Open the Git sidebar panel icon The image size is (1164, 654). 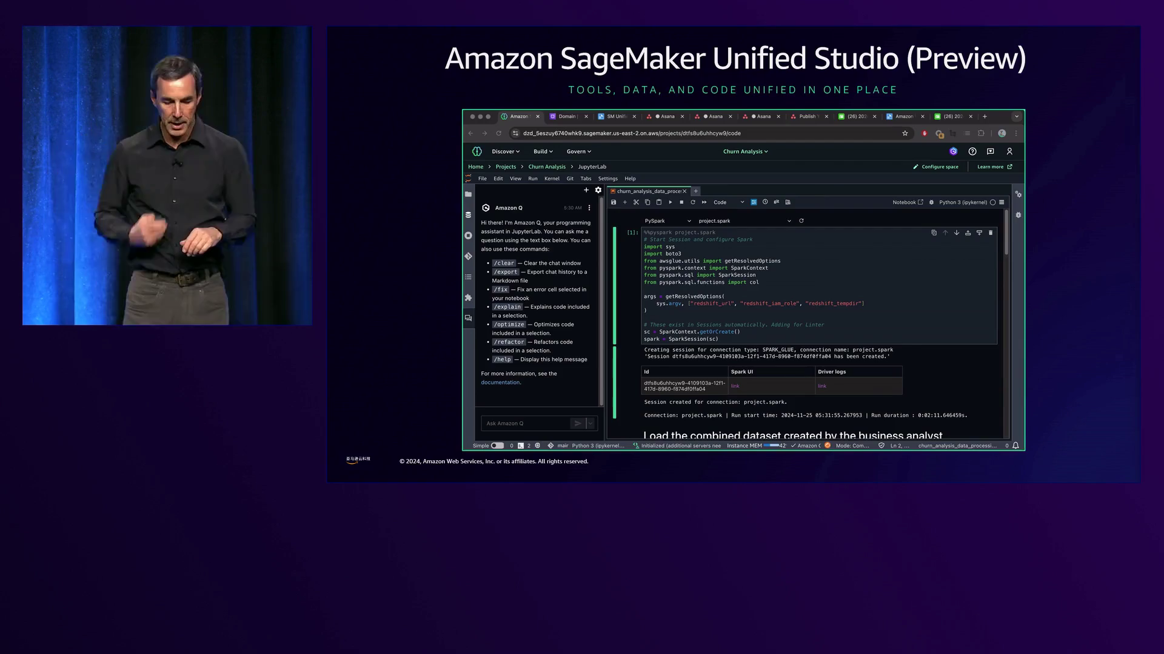(x=468, y=256)
